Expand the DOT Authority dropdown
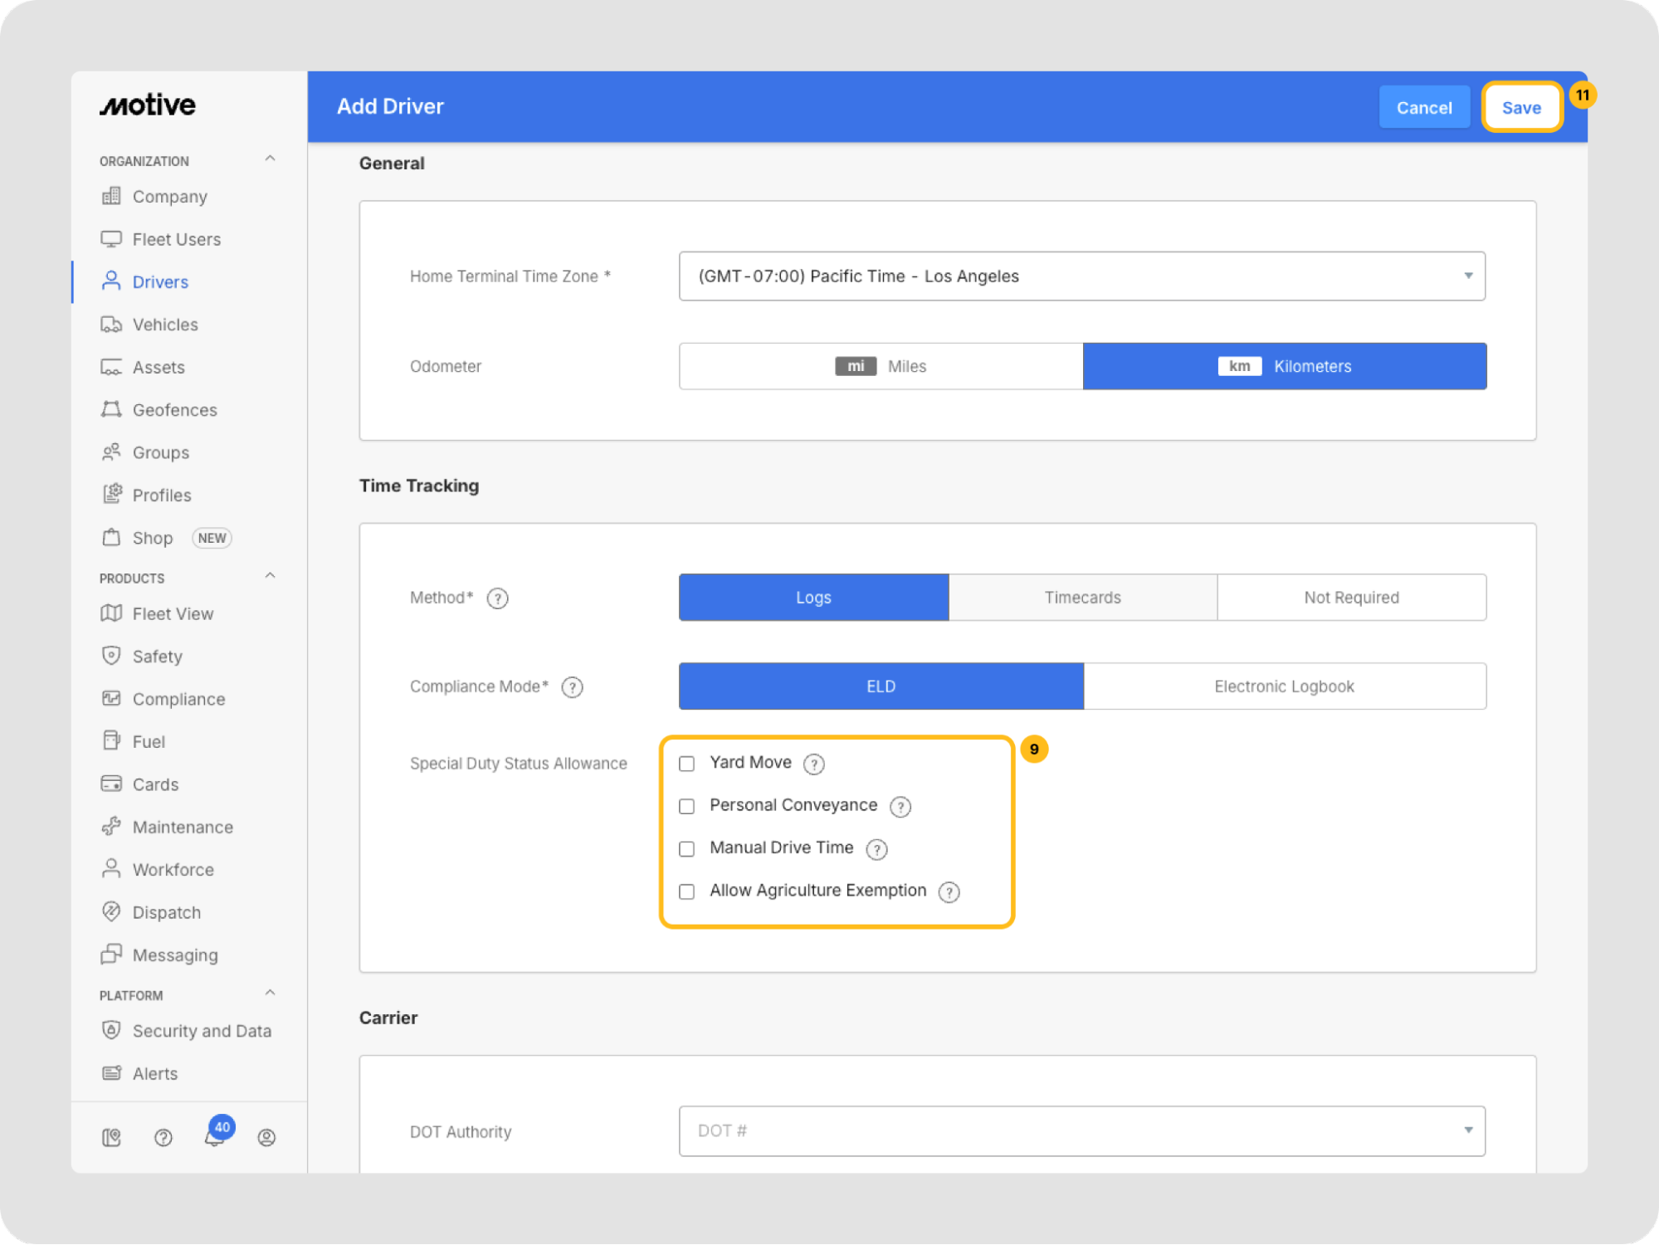This screenshot has width=1659, height=1245. tap(1081, 1130)
